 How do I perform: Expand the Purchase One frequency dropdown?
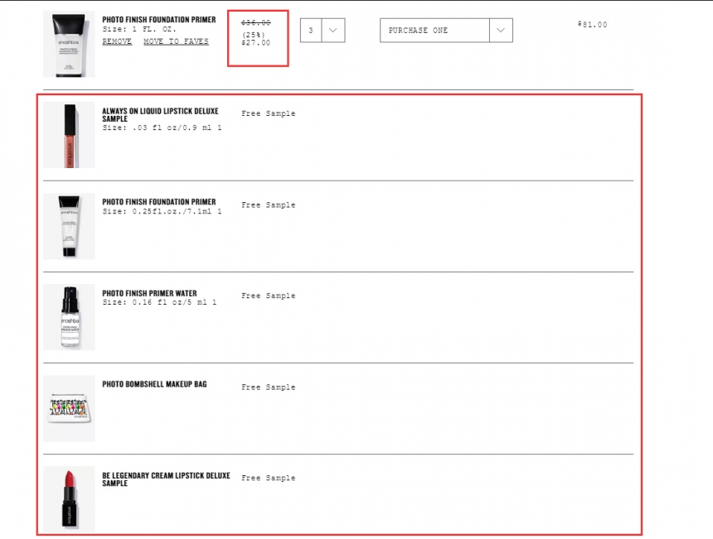446,31
